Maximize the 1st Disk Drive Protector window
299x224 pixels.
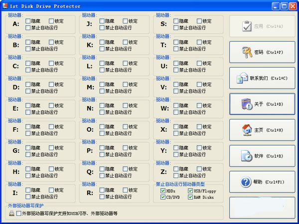(x=284, y=6)
